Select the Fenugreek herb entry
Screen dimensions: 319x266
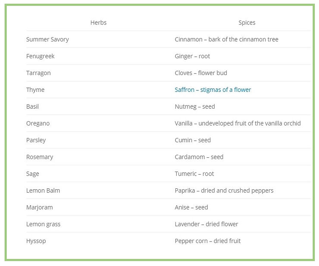coord(40,56)
